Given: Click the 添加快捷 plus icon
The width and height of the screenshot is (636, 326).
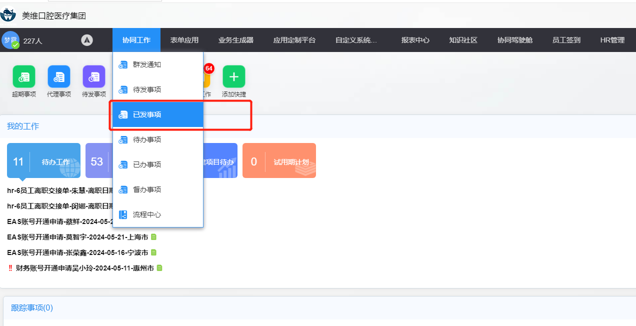Looking at the screenshot, I should point(234,76).
